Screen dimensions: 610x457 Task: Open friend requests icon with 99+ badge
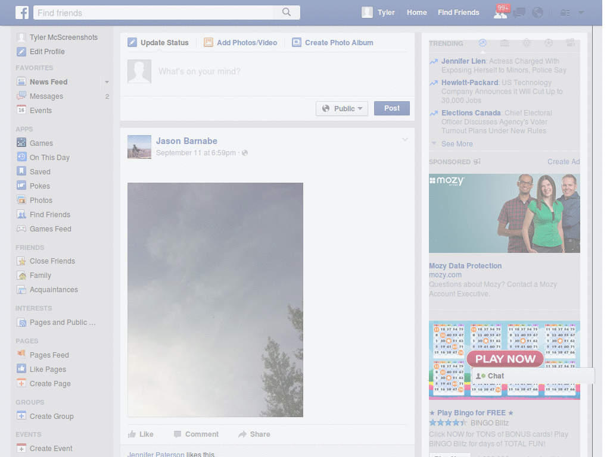tap(500, 13)
